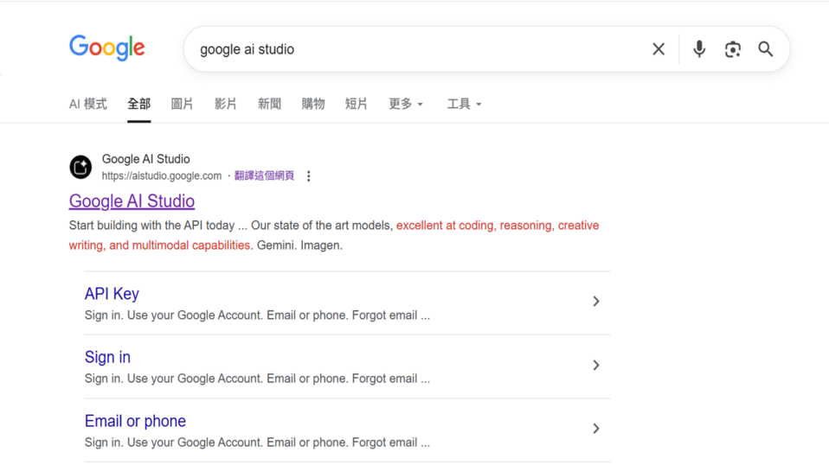
Task: Open the 工具 dropdown
Action: click(464, 104)
